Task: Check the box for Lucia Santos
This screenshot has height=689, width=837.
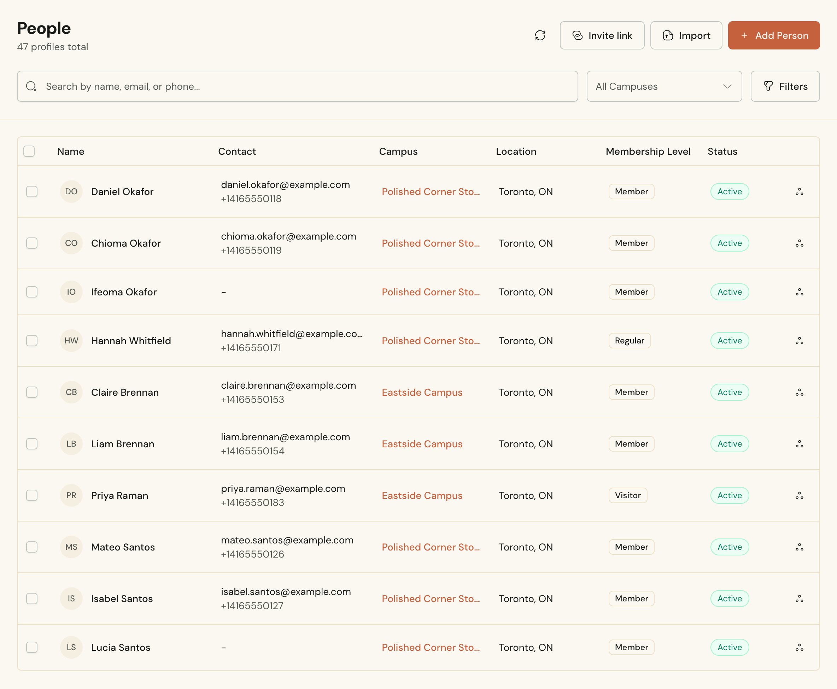Action: pos(32,648)
